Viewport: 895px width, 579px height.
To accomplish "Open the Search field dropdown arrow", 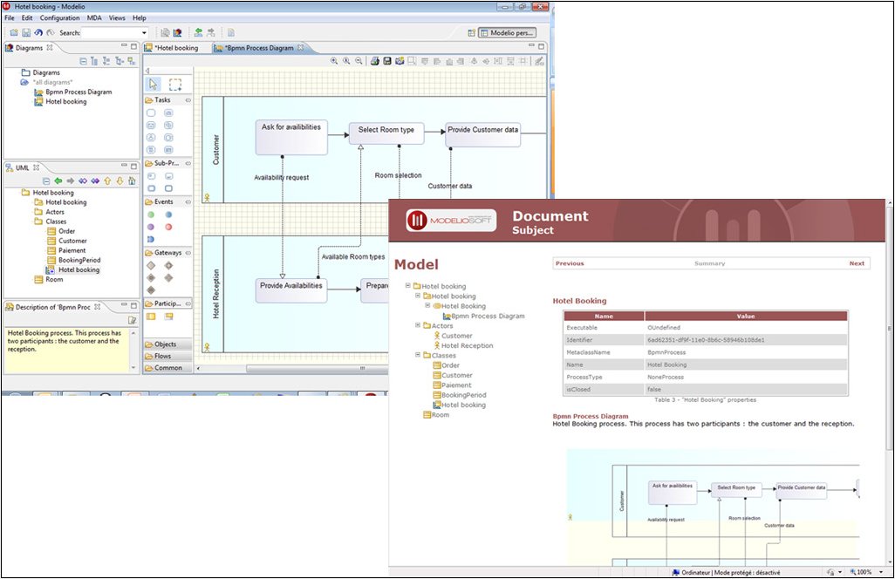I will click(144, 33).
